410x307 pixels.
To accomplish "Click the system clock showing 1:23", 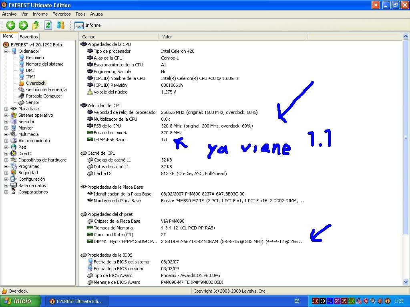I will pos(399,301).
